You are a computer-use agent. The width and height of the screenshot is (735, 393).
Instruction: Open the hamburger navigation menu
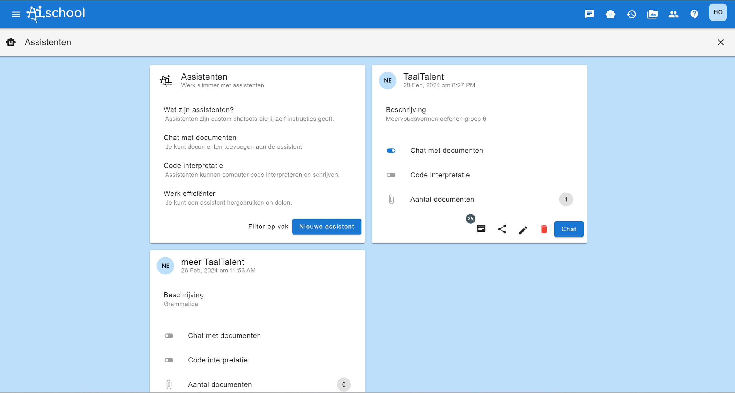(x=16, y=14)
